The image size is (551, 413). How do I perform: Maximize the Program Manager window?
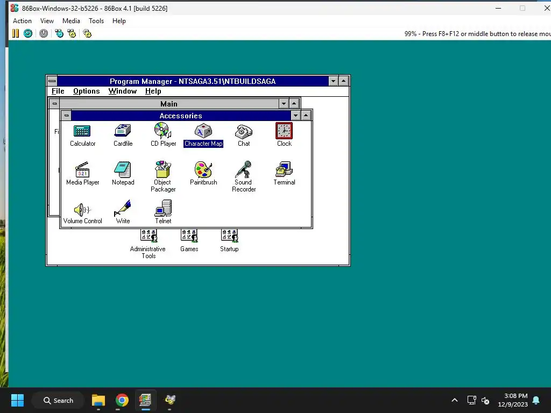pyautogui.click(x=344, y=81)
